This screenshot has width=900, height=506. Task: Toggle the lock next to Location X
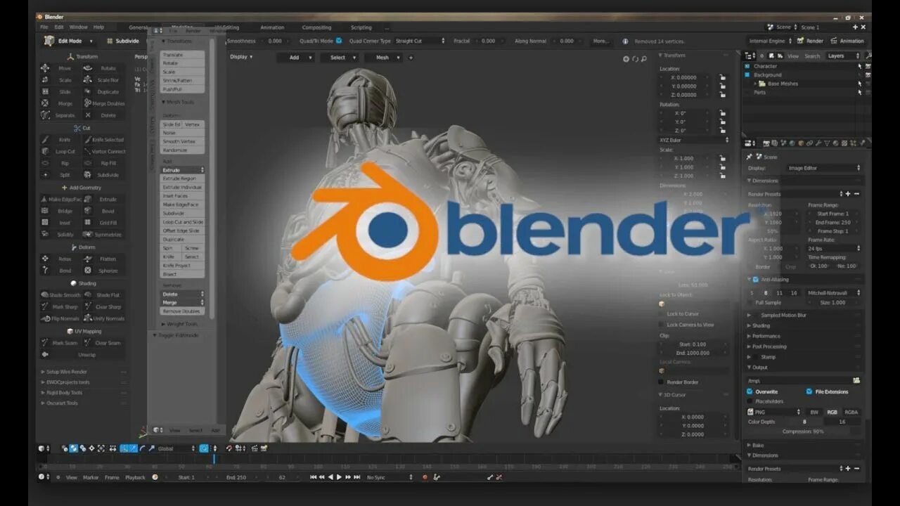point(722,77)
